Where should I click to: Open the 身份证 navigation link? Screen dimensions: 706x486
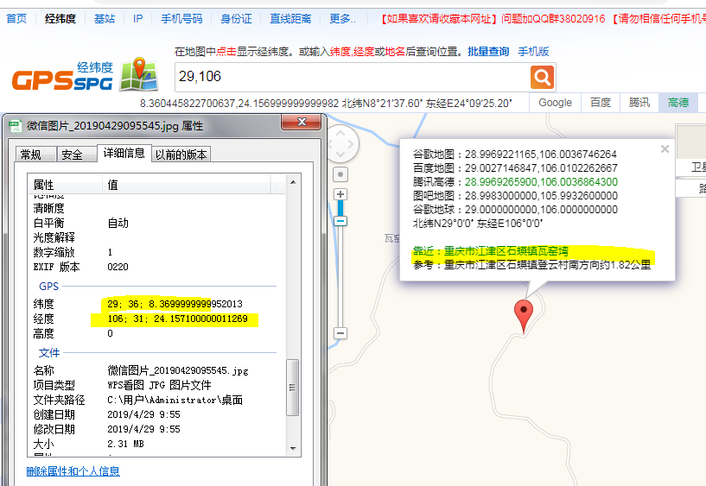coord(236,18)
